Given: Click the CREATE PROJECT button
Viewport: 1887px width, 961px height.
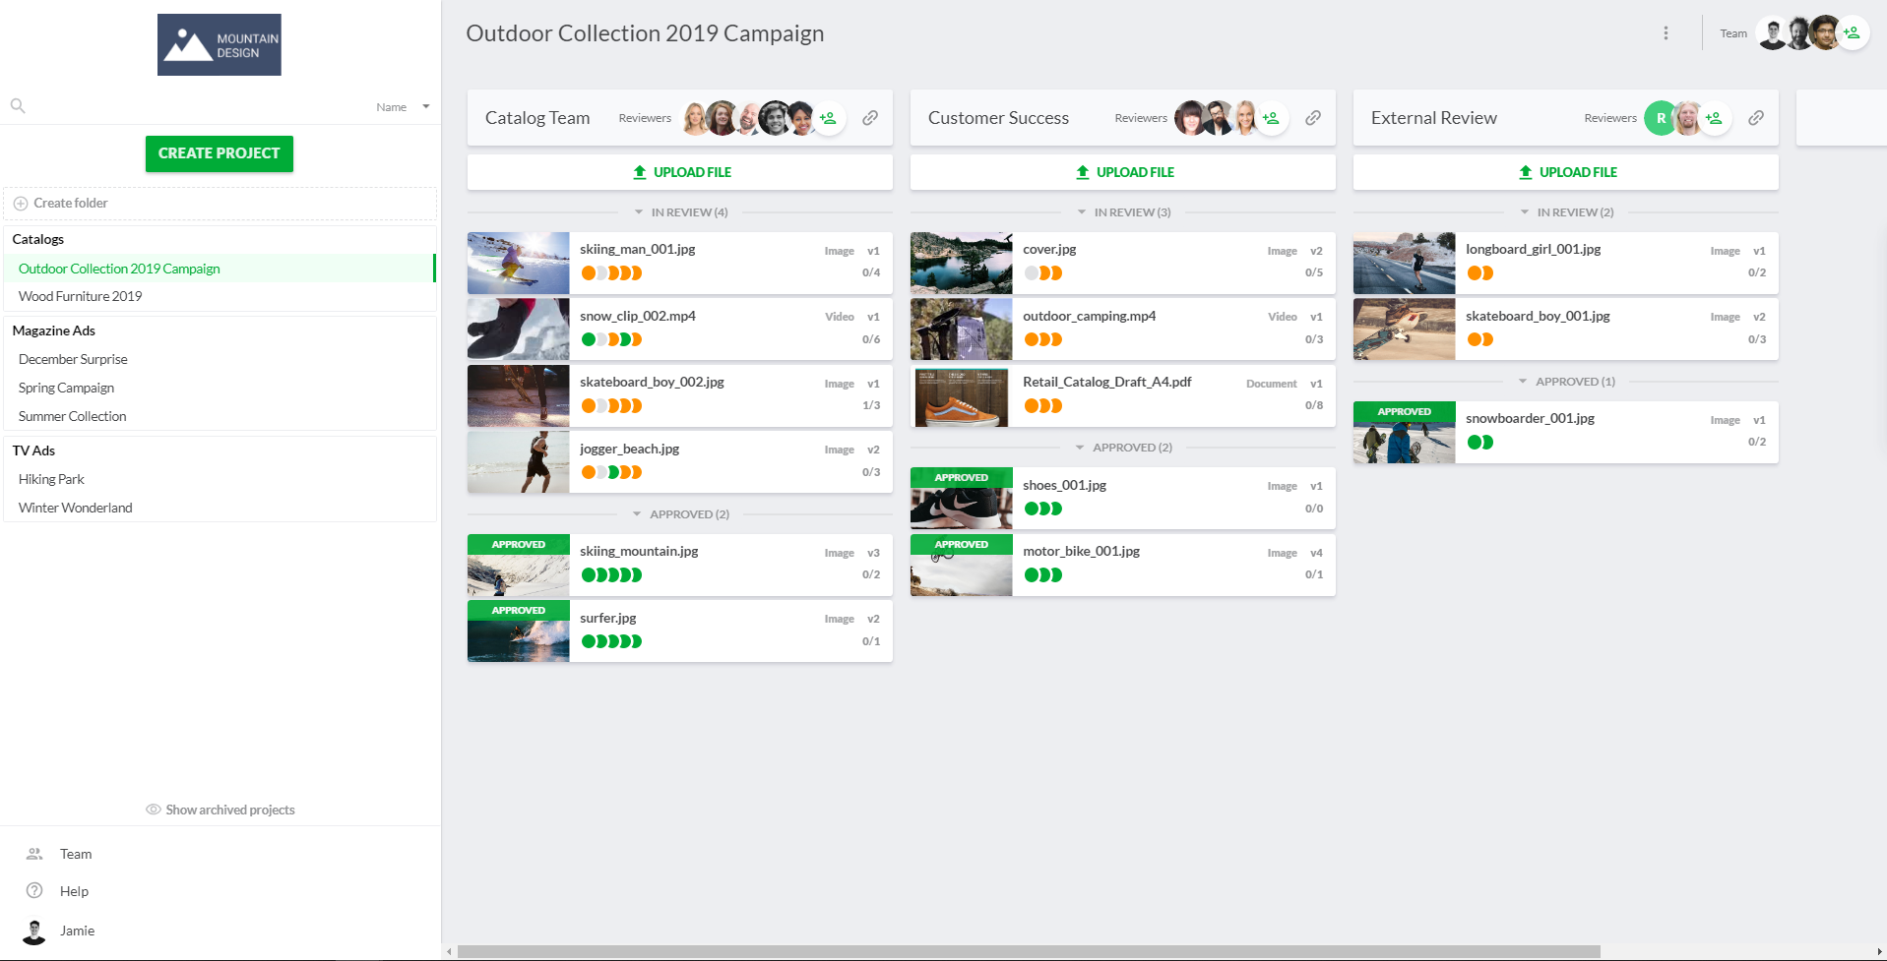Looking at the screenshot, I should tap(220, 153).
